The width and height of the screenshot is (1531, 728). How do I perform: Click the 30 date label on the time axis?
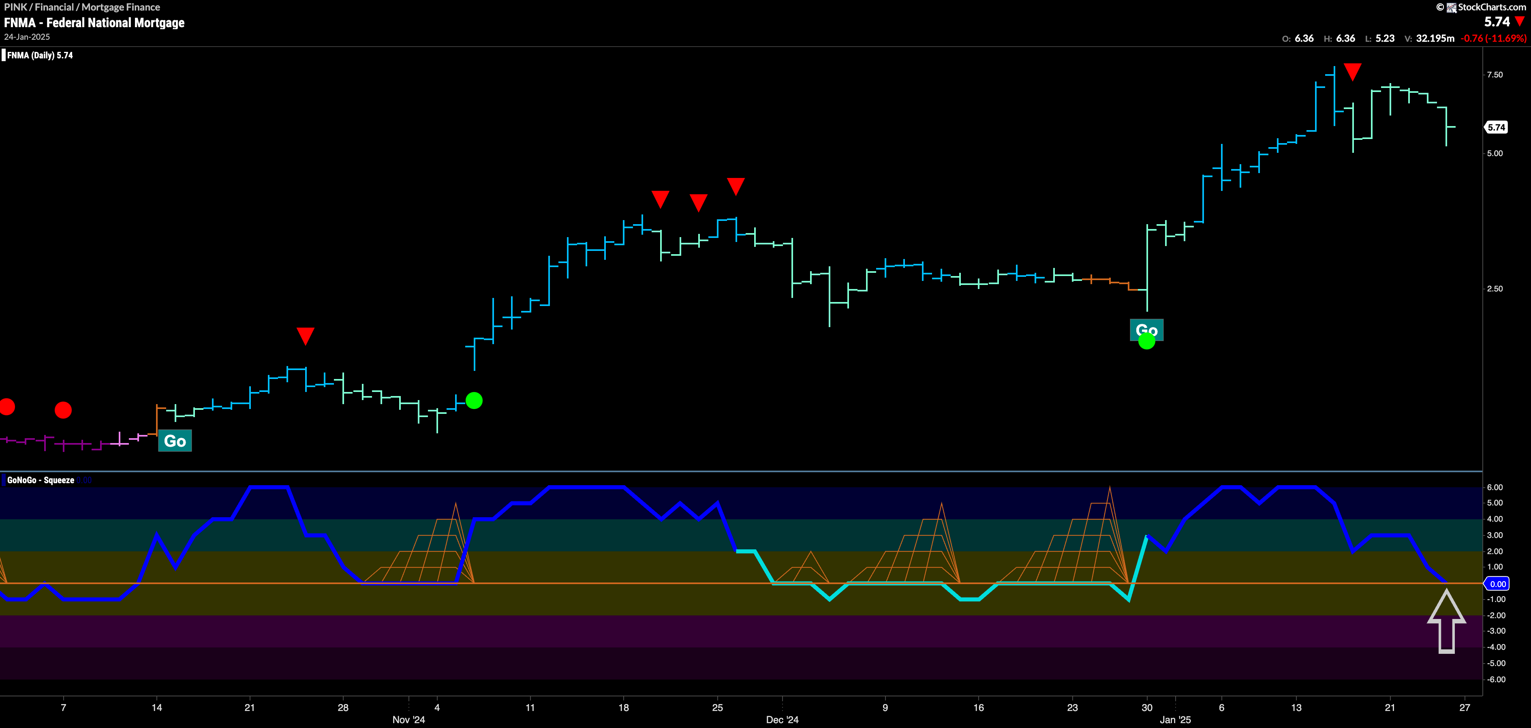pyautogui.click(x=1146, y=707)
